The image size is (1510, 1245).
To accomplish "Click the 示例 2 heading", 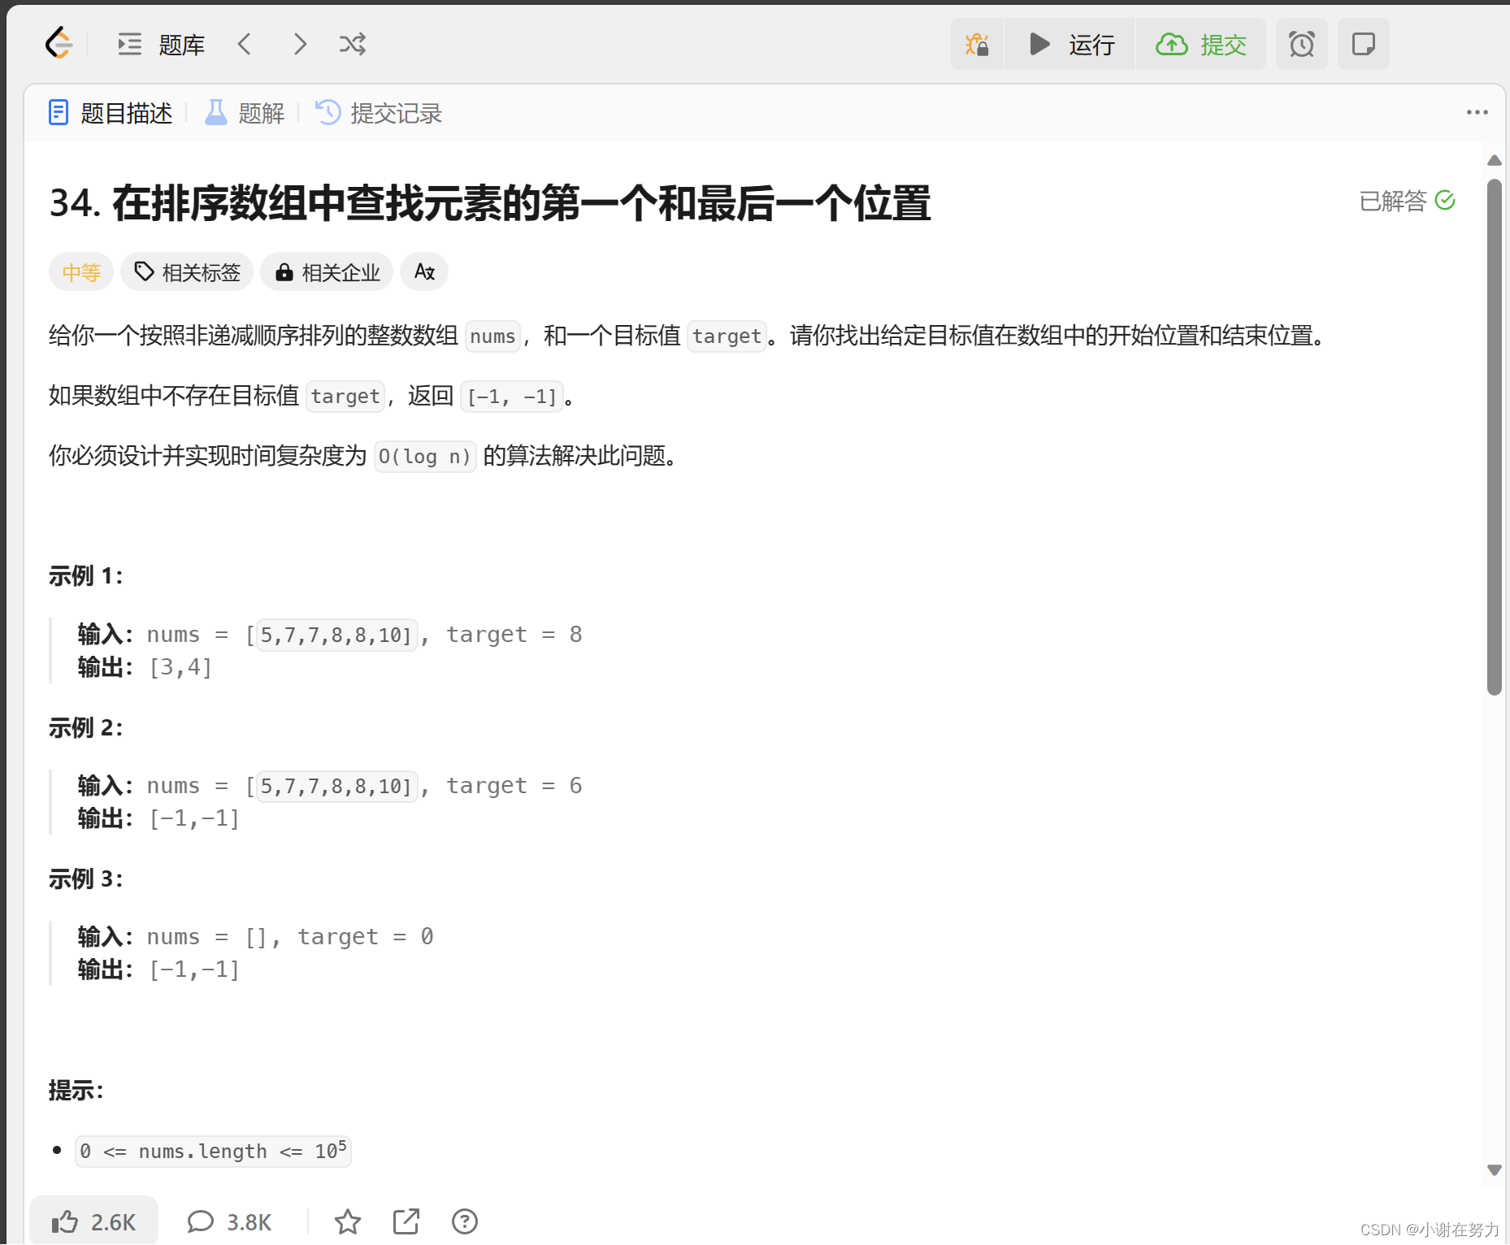I will [85, 727].
